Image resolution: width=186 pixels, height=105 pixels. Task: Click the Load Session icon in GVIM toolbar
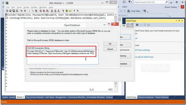[x=52, y=11]
